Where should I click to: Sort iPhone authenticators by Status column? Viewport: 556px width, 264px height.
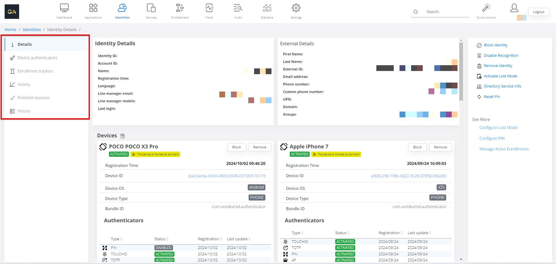click(342, 233)
